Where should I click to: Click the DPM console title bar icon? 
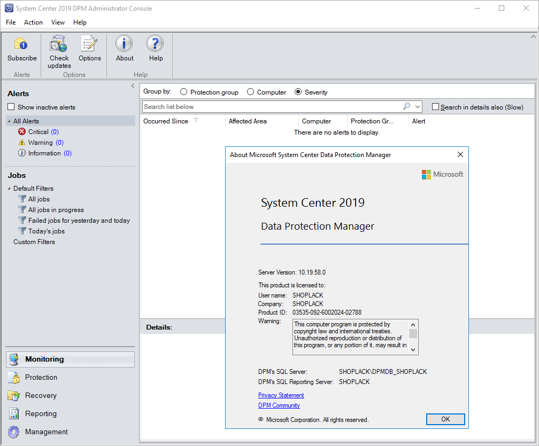9,8
